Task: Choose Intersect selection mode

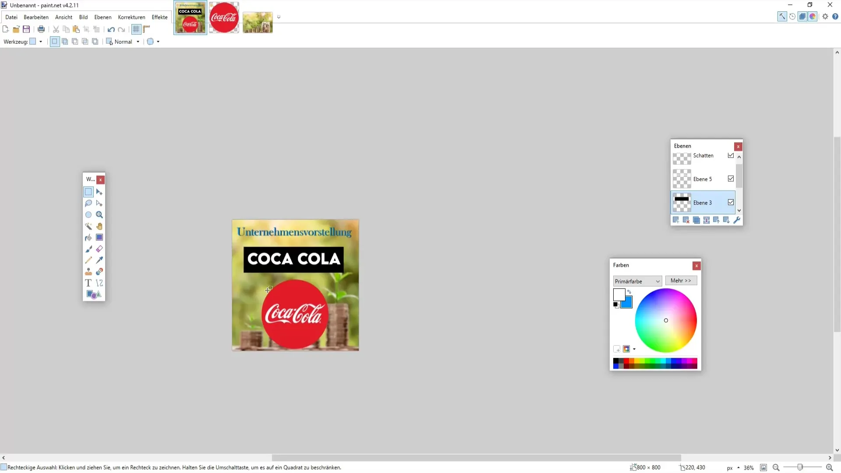Action: [x=85, y=42]
